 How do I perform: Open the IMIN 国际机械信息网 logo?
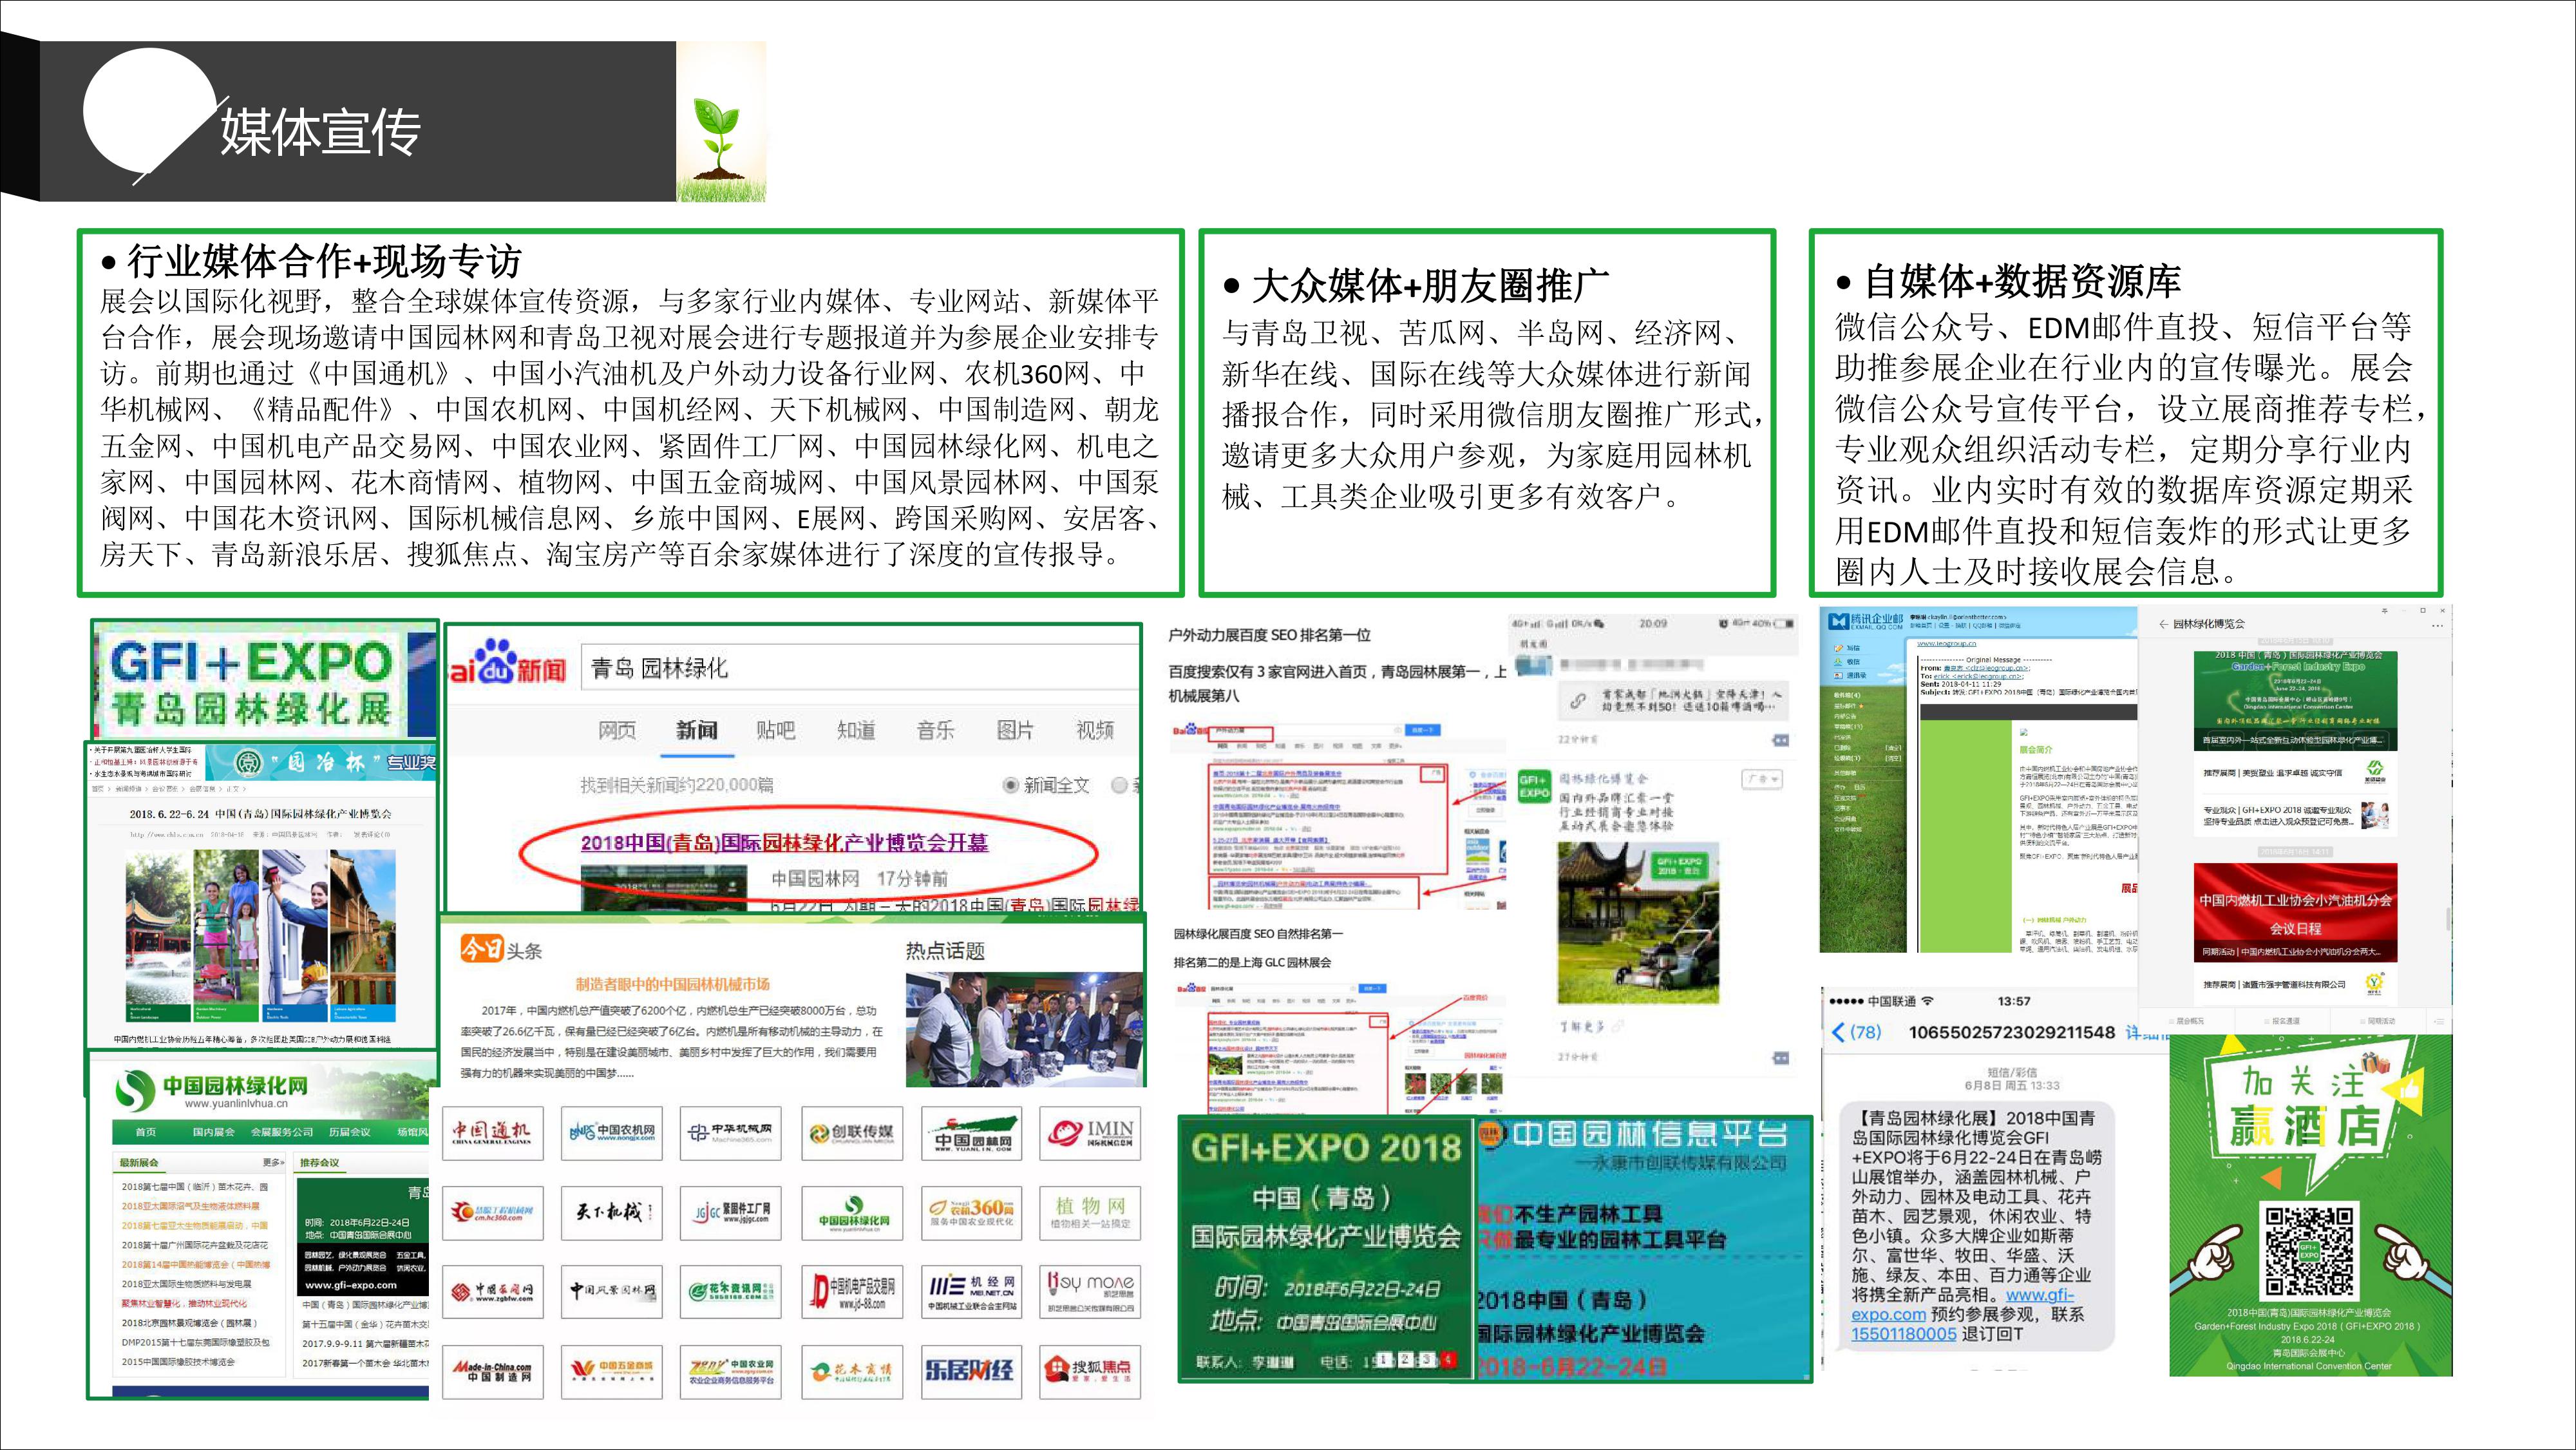tap(1090, 1133)
